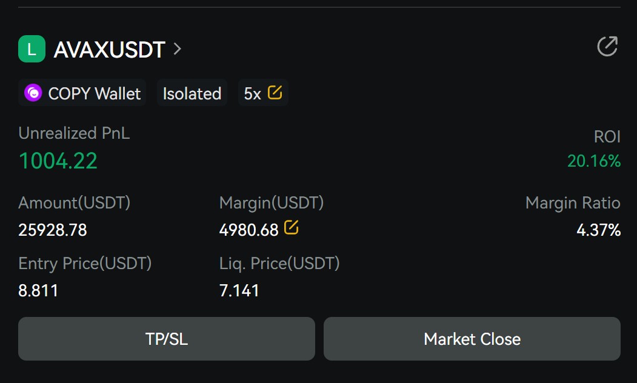Click the Margin amount 4980.68
The height and width of the screenshot is (383, 637).
(x=248, y=230)
